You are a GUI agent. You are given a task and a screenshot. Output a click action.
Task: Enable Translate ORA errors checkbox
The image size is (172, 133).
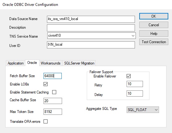click(x=45, y=122)
